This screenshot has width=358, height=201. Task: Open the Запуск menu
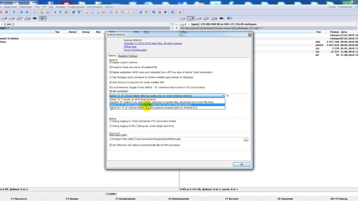click(109, 7)
